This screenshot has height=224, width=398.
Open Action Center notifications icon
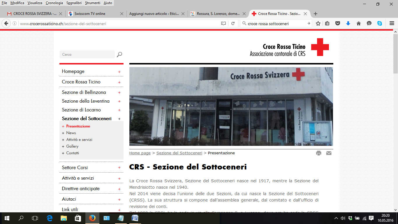[371, 218]
